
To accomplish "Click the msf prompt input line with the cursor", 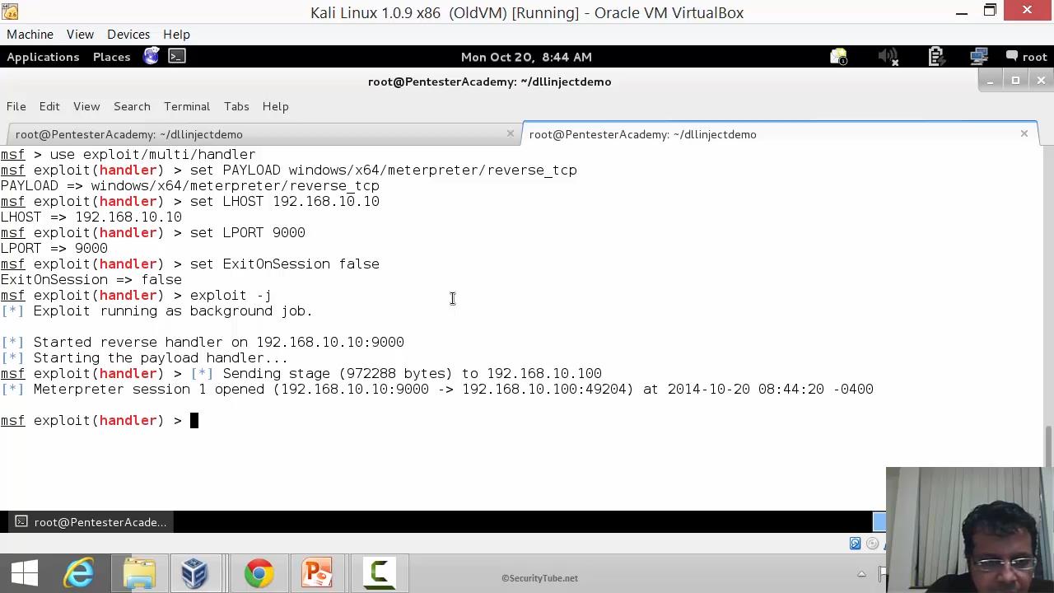I will (x=100, y=421).
